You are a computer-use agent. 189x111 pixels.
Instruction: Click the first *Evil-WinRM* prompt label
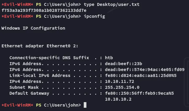click(x=17, y=4)
